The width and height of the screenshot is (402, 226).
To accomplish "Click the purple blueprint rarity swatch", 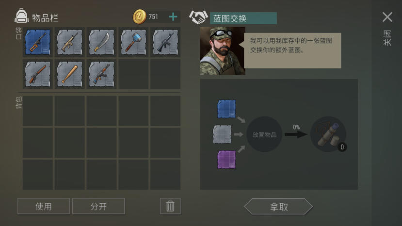I will tap(226, 160).
